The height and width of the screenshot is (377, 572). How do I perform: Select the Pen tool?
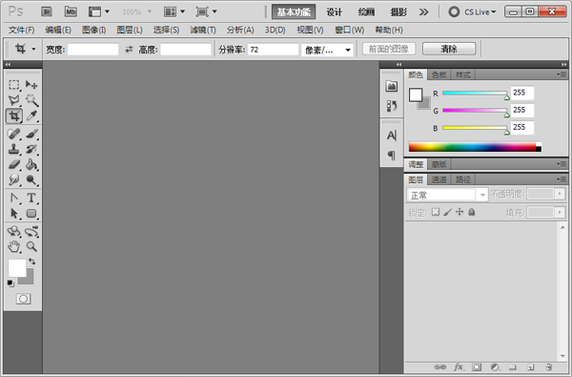coord(14,198)
